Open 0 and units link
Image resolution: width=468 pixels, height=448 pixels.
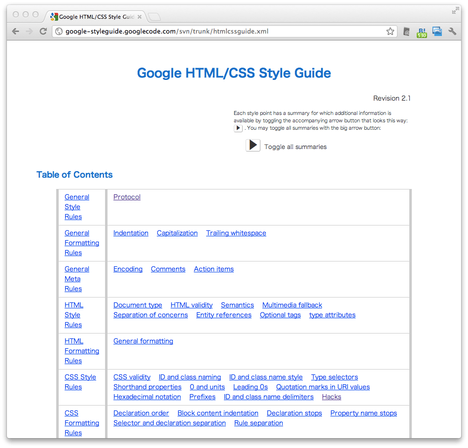(207, 387)
